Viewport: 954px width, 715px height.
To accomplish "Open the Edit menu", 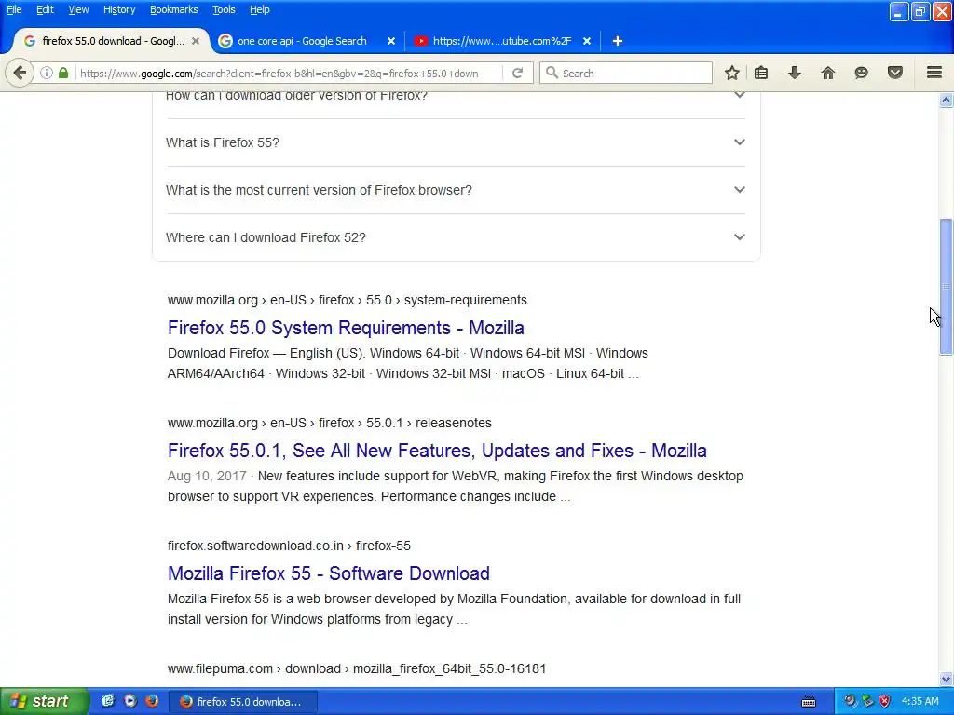I will 45,9.
